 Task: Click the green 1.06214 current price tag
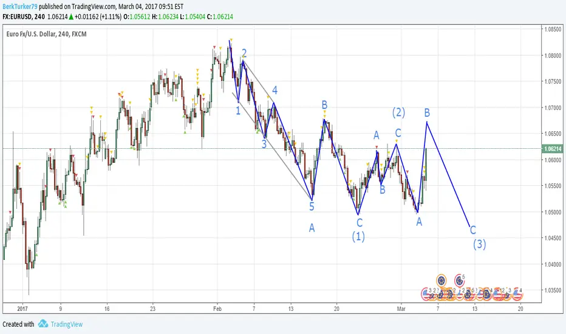tap(553, 149)
